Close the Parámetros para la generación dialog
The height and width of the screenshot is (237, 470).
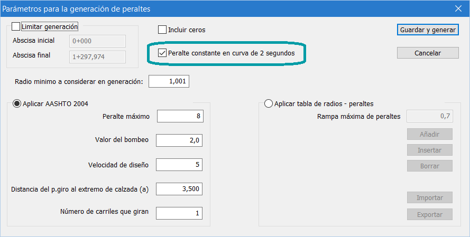pyautogui.click(x=458, y=8)
